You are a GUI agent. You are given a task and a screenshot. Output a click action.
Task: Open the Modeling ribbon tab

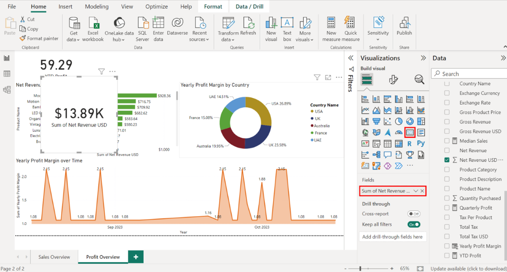(96, 7)
